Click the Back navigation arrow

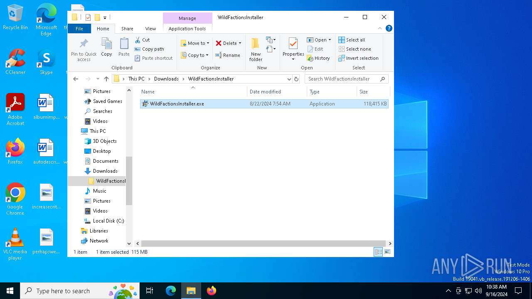[76, 79]
